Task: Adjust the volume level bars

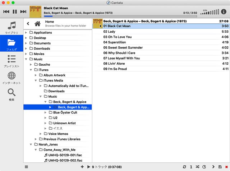Action: tap(210, 12)
